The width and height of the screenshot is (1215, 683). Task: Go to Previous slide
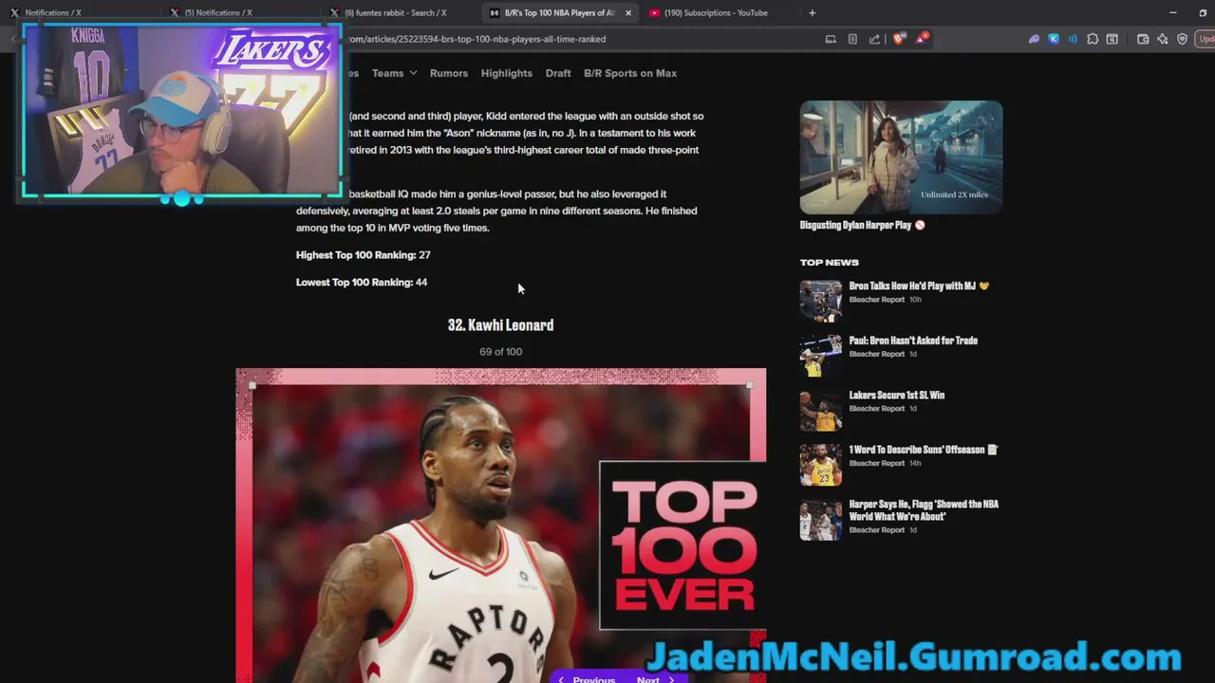(587, 679)
